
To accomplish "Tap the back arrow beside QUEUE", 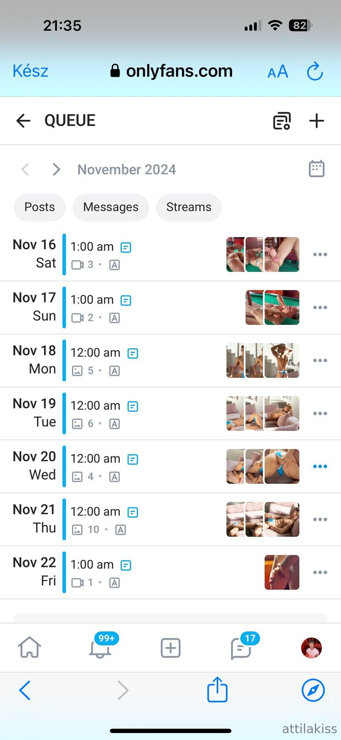I will coord(23,121).
